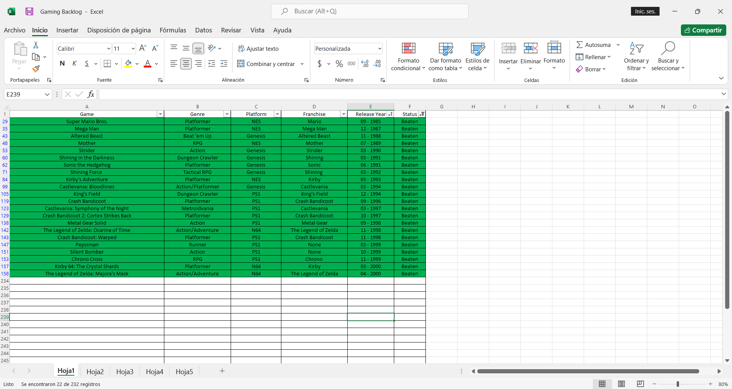Click the Compartir button
Screen dimensions: 732x389
click(x=703, y=30)
